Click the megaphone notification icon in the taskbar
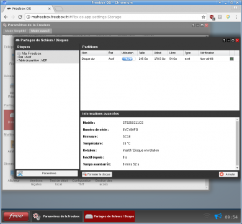242x224 pixels. point(218,217)
